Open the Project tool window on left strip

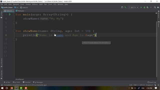click(1, 14)
